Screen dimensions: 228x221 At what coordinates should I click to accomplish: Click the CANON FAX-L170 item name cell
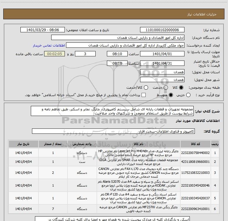(x=139, y=173)
